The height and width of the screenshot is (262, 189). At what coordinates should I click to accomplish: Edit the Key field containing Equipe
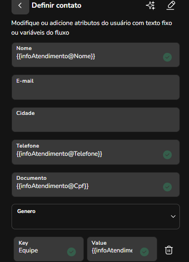click(48, 249)
